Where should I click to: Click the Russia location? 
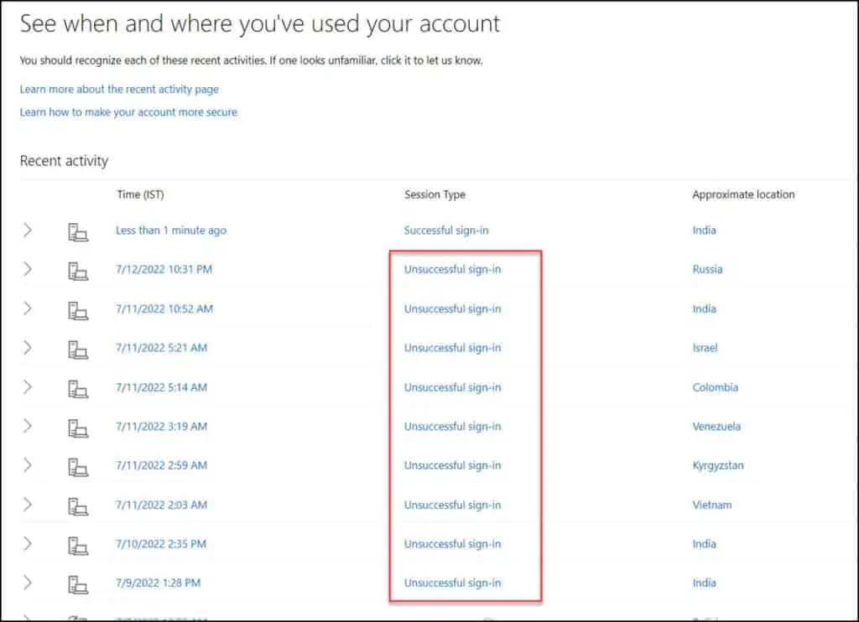pos(707,269)
